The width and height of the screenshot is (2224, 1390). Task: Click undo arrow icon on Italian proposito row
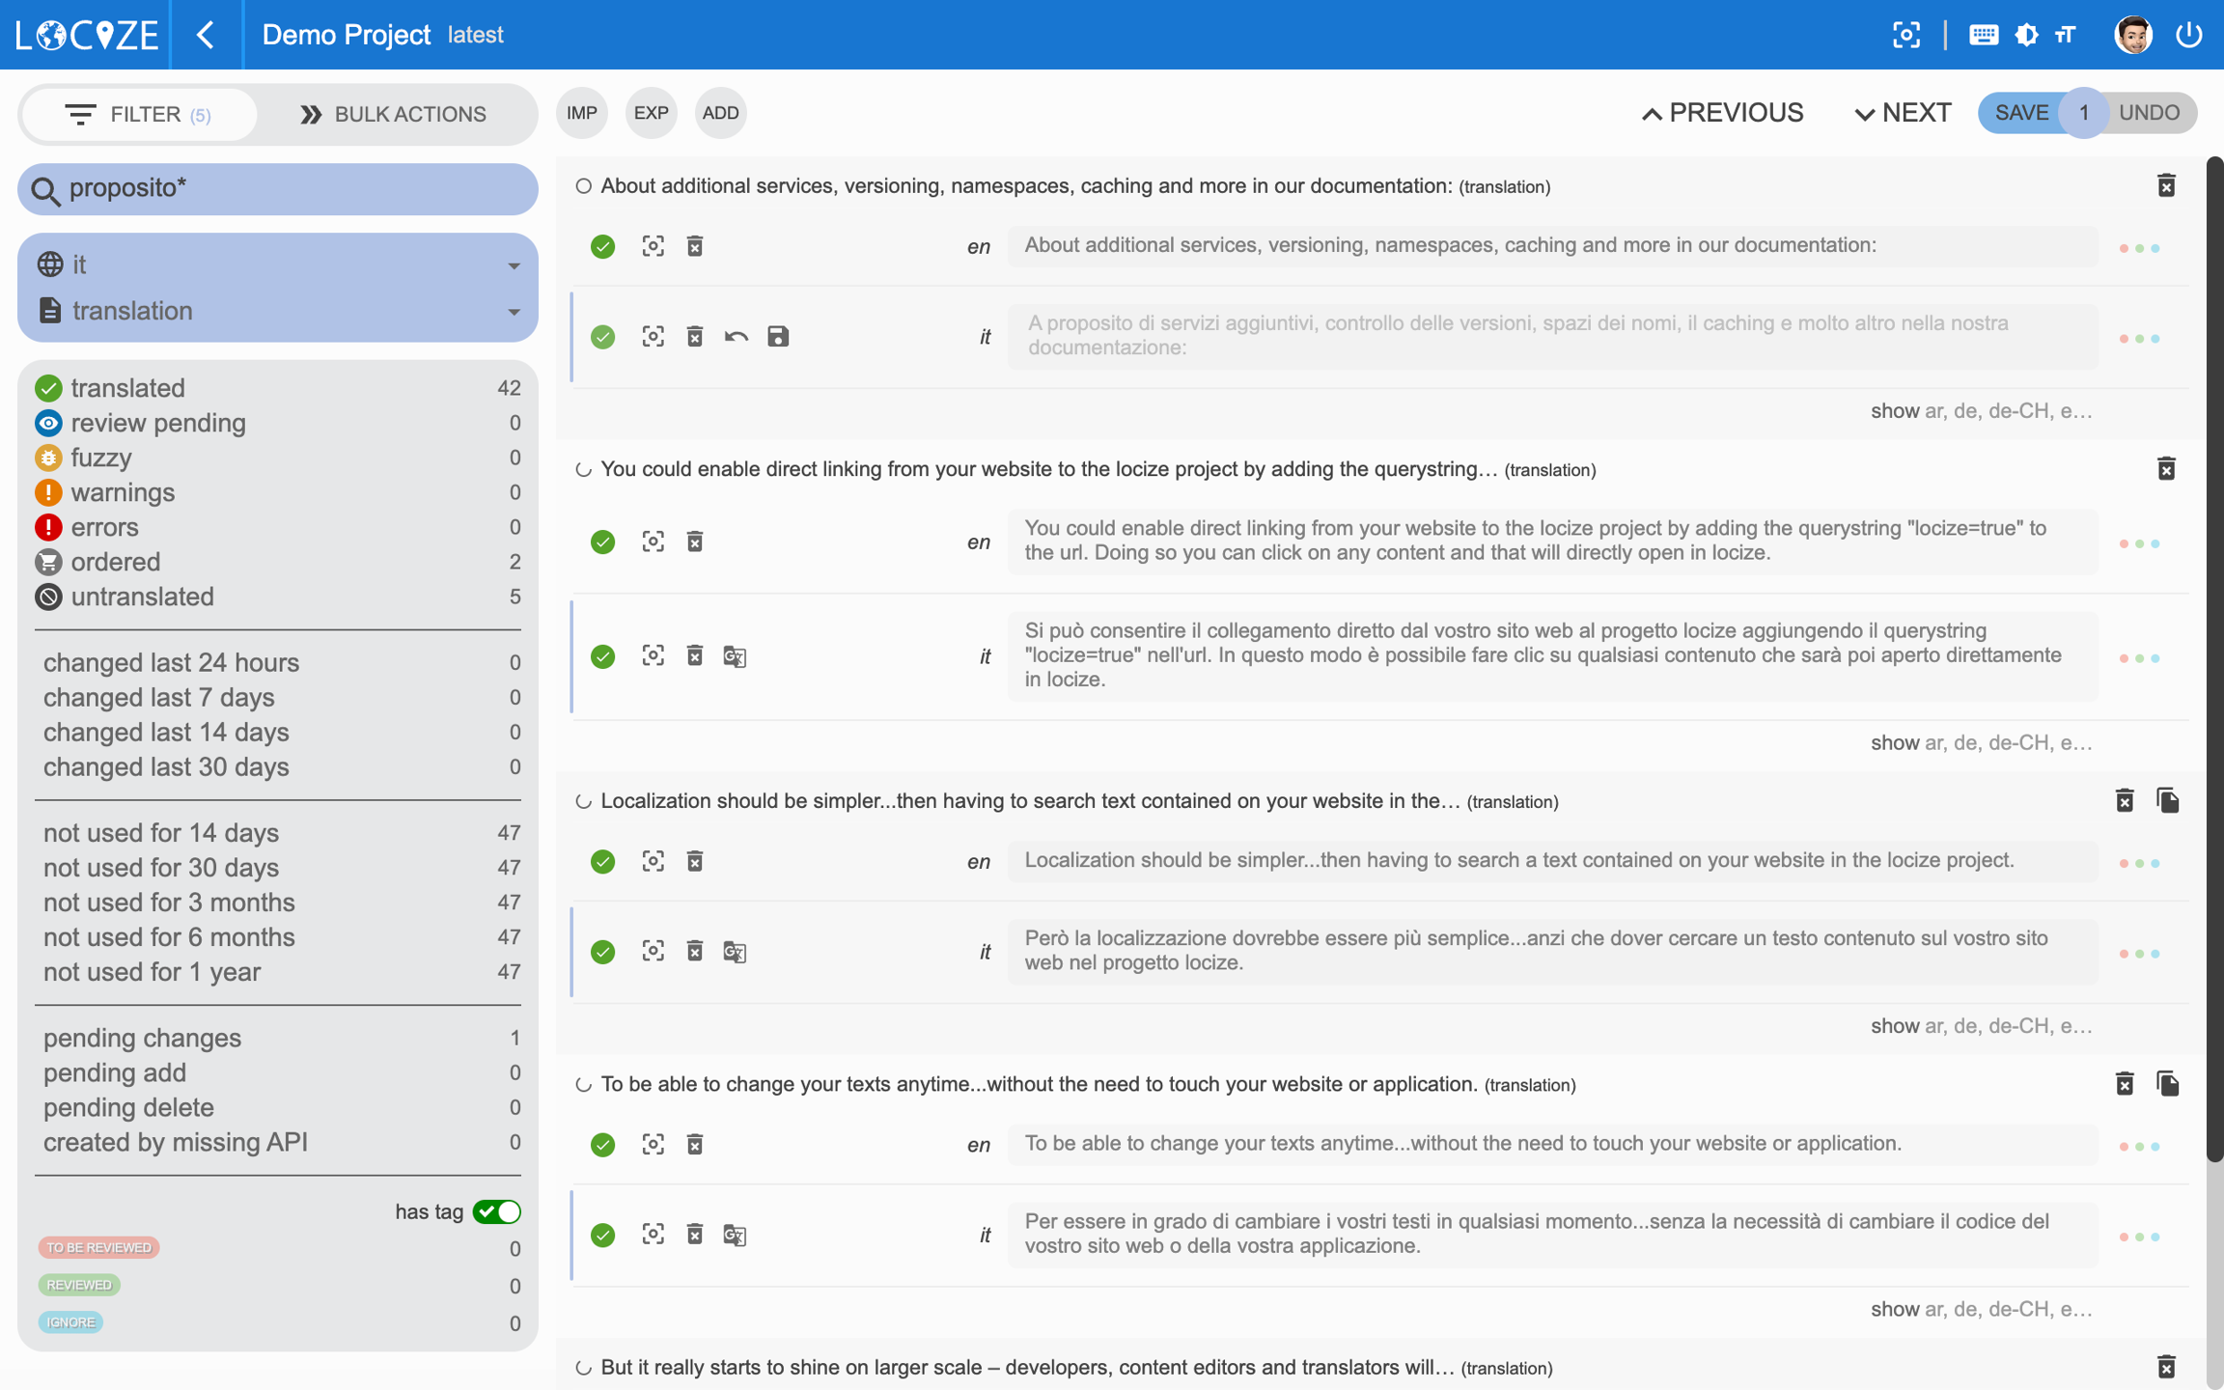[737, 336]
